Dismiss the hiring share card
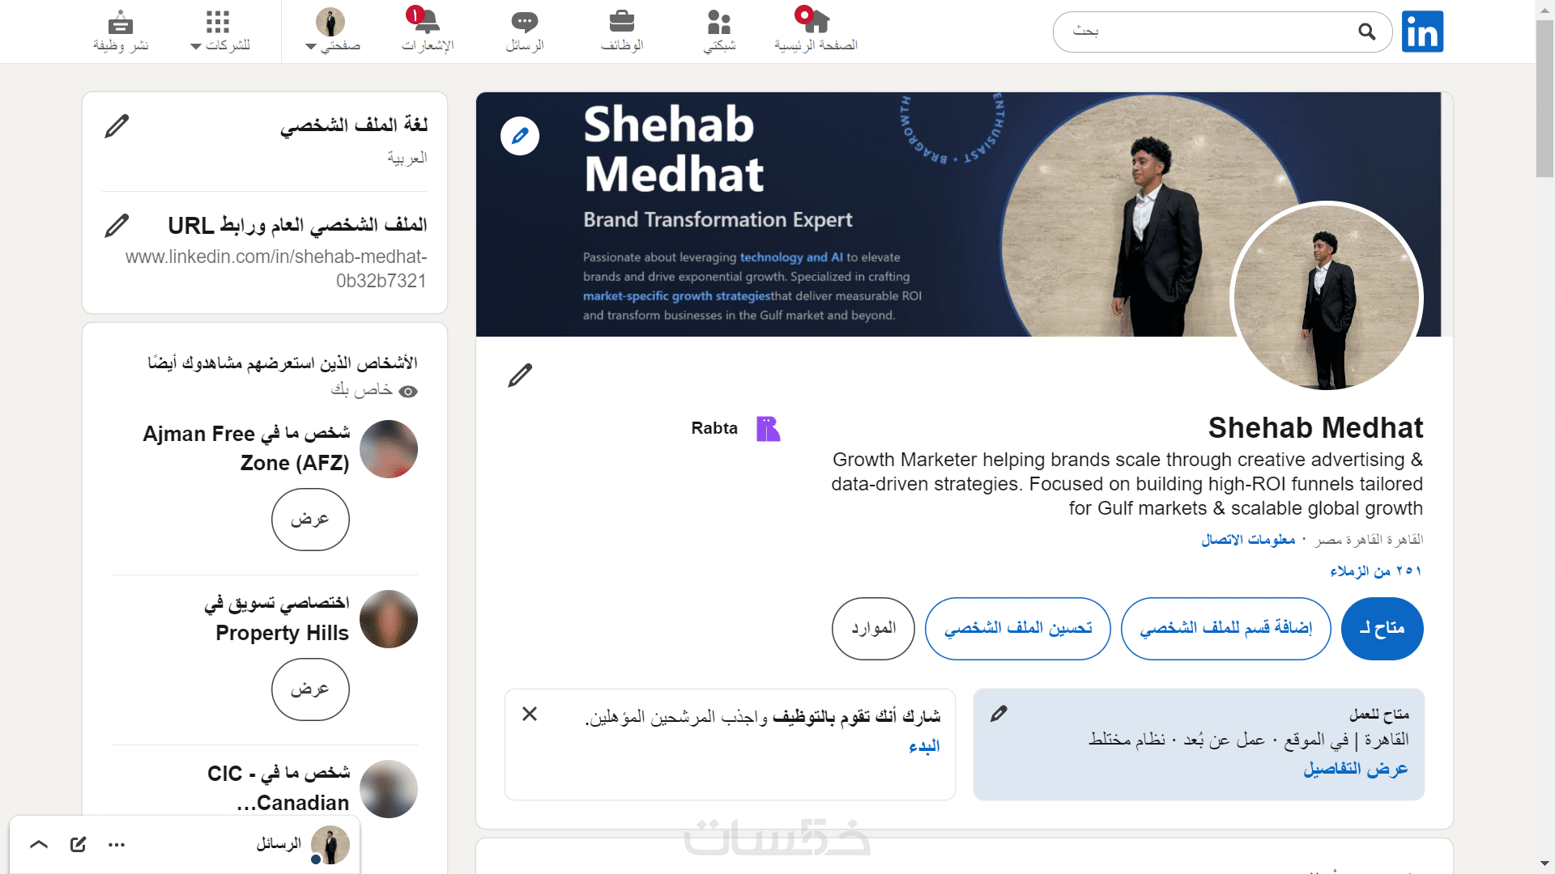 (x=530, y=714)
